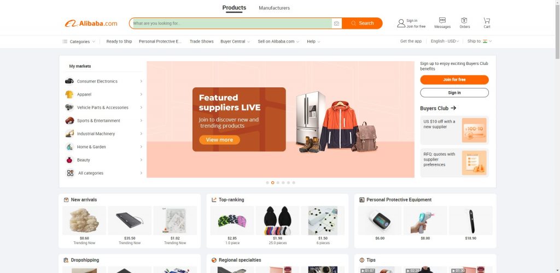Image resolution: width=560 pixels, height=273 pixels.
Task: Open the Messages icon
Action: (442, 20)
